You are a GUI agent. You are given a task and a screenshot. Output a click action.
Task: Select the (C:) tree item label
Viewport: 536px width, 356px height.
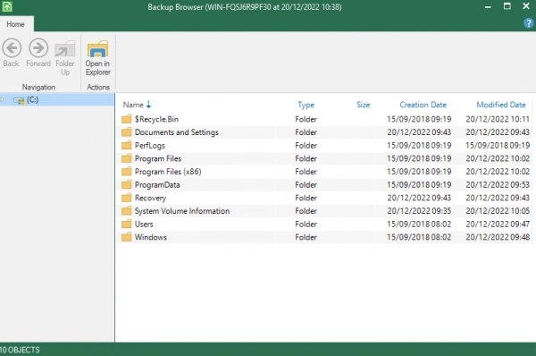click(33, 99)
